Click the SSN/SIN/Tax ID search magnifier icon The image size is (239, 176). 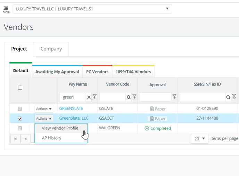228,97
